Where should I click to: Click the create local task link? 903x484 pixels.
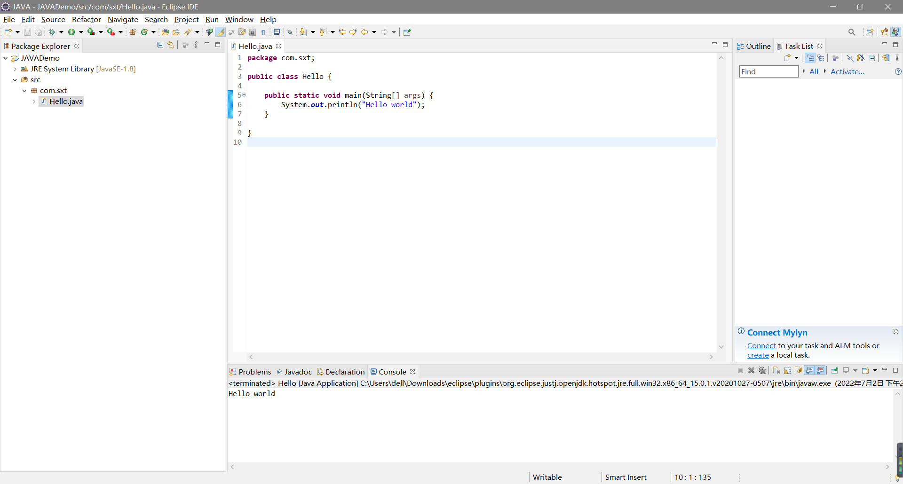pyautogui.click(x=758, y=355)
